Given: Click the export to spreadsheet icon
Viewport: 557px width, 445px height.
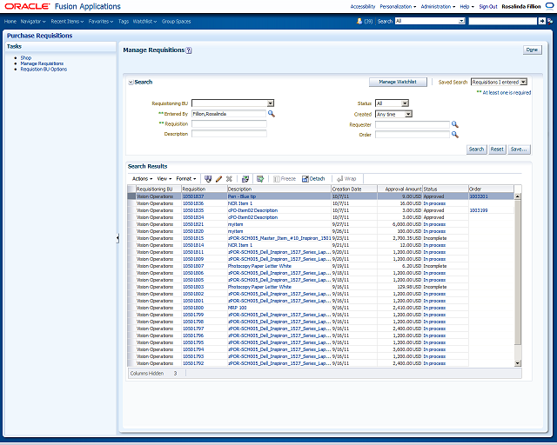Looking at the screenshot, I should point(260,179).
